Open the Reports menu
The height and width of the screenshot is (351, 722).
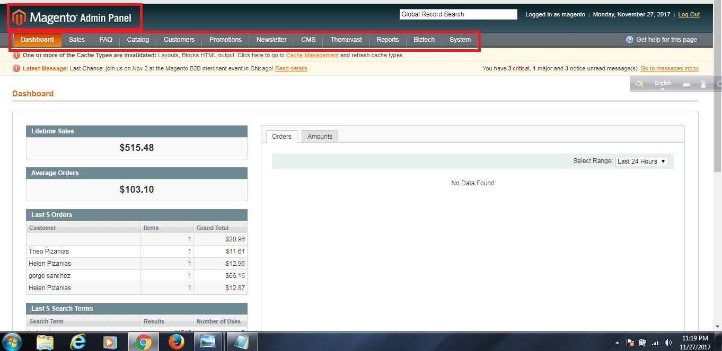[388, 40]
